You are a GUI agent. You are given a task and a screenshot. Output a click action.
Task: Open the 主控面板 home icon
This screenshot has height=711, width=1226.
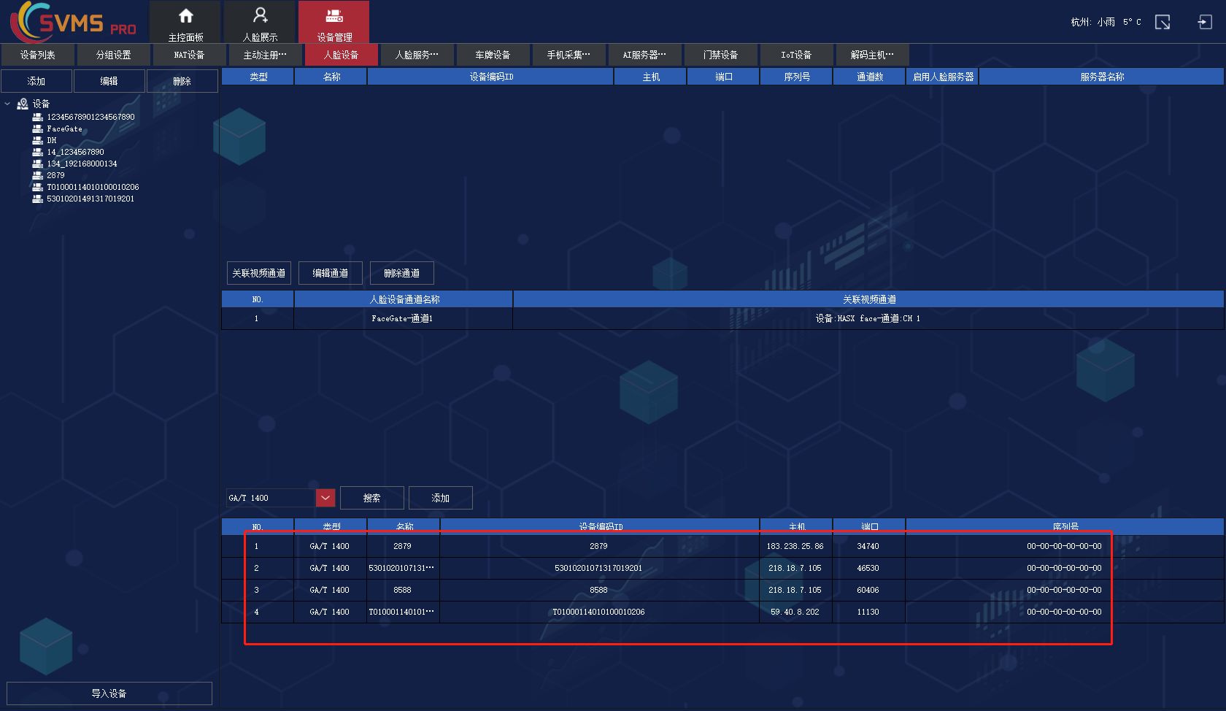[x=185, y=16]
